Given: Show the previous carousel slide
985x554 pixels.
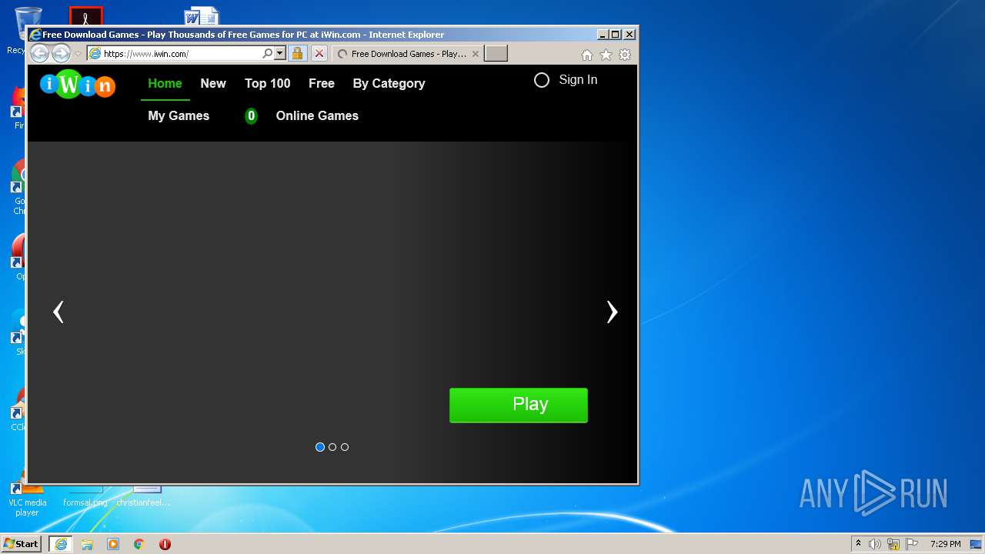Looking at the screenshot, I should pos(58,312).
